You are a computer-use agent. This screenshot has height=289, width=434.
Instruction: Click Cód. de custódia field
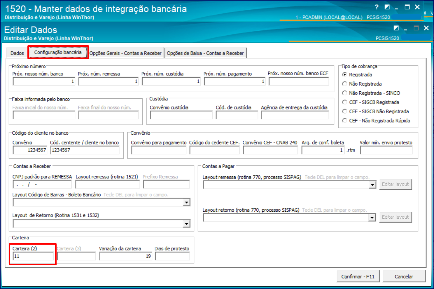pyautogui.click(x=237, y=115)
